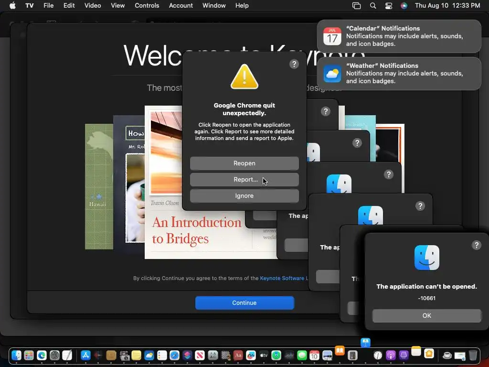Click Reopen to relaunch Google Chrome
This screenshot has width=489, height=367.
point(244,163)
